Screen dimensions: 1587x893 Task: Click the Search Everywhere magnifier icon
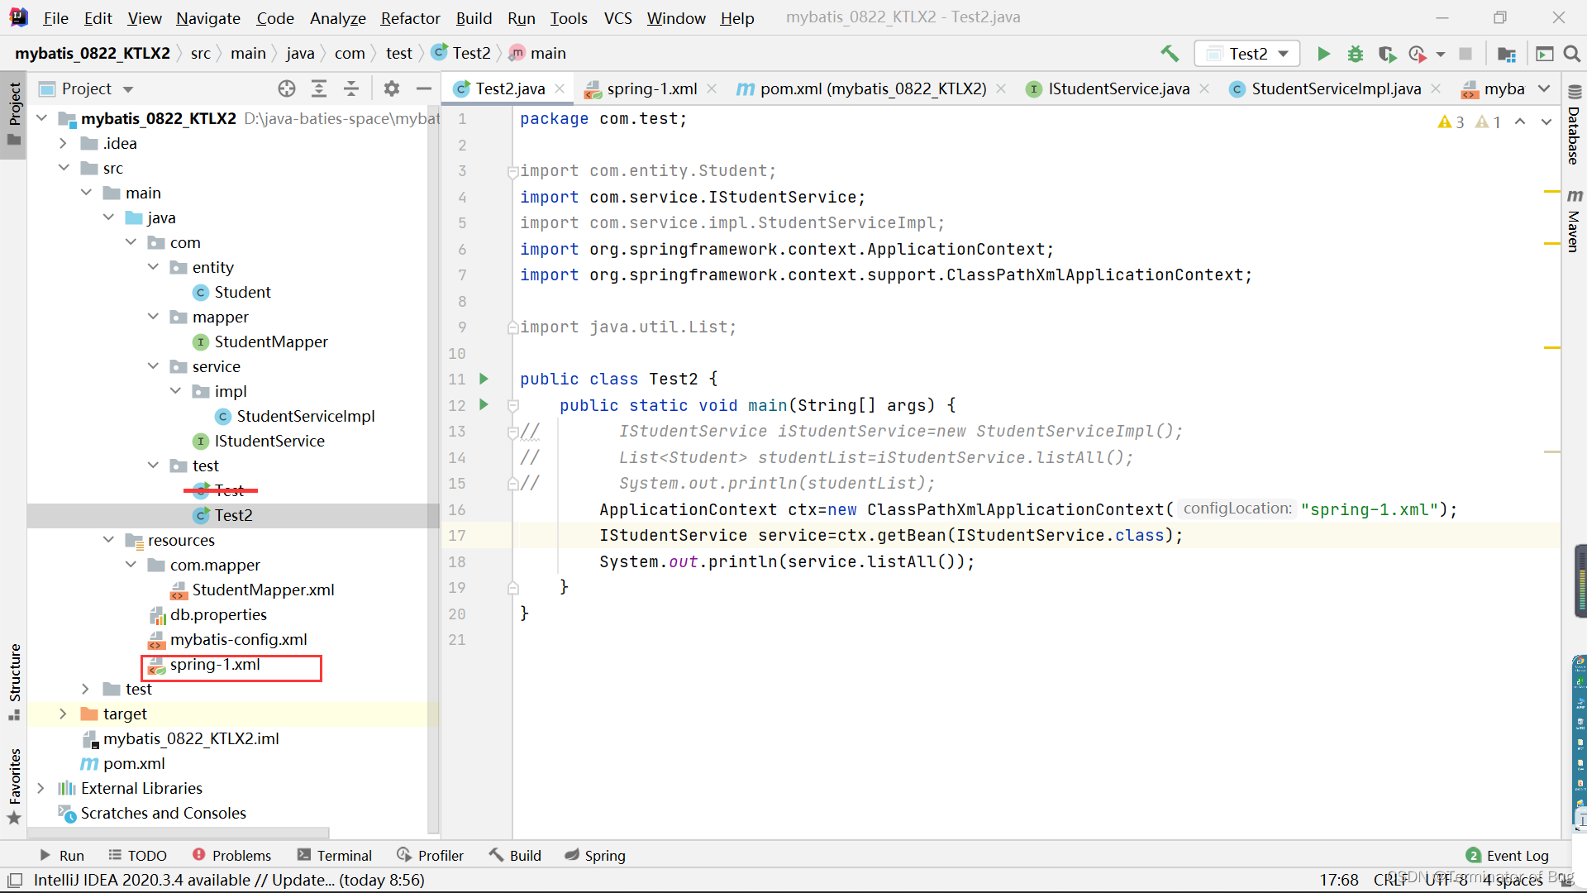click(1572, 54)
